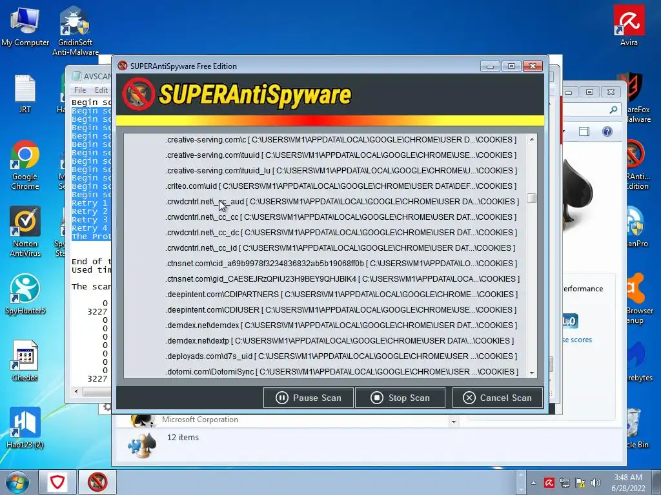Open GridinSoft Anti-Malware desktop shortcut
Image resolution: width=661 pixels, height=495 pixels.
tap(75, 30)
